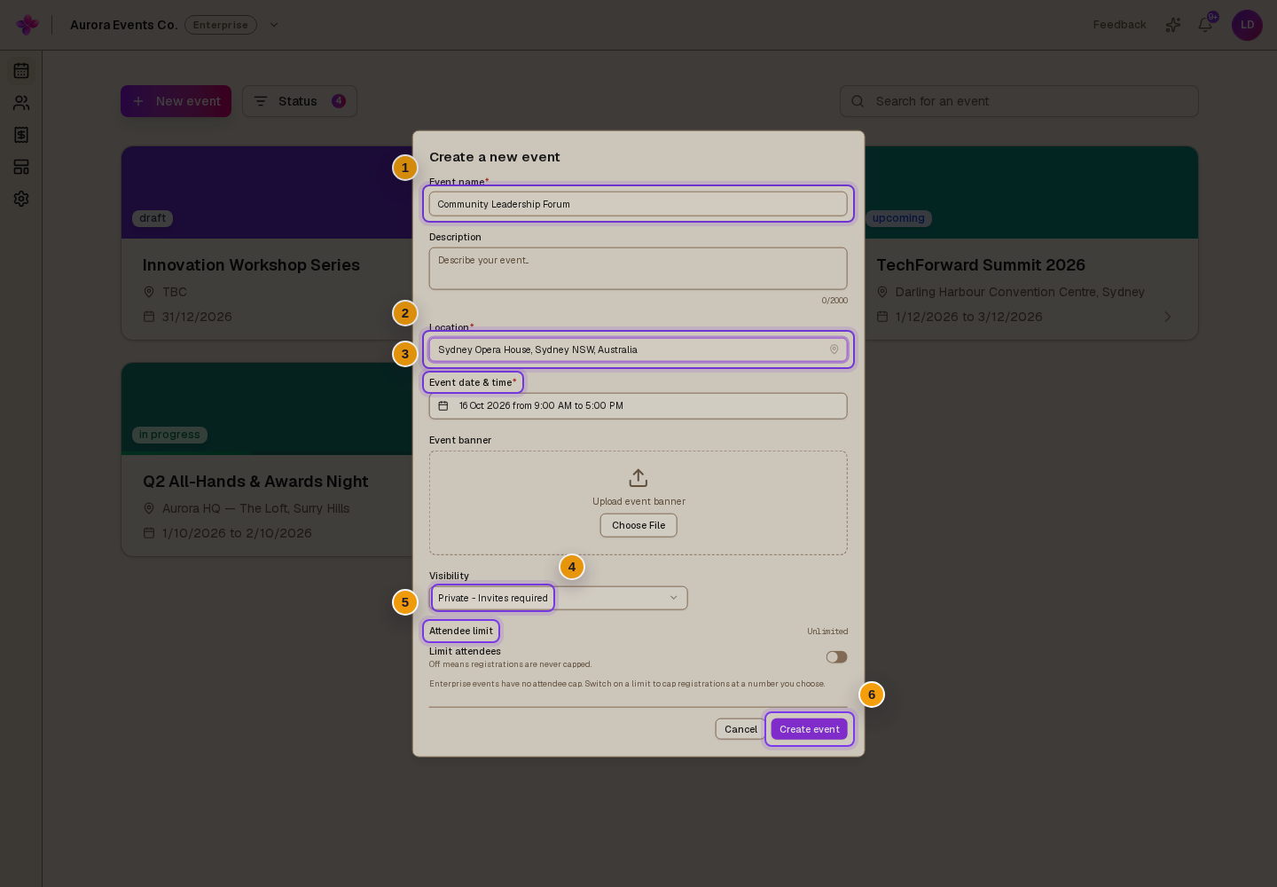The height and width of the screenshot is (887, 1277).
Task: Click the event banner upload drop zone
Action: pyautogui.click(x=638, y=503)
